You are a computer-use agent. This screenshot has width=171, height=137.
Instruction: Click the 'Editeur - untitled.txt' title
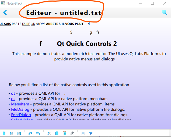(x=64, y=13)
